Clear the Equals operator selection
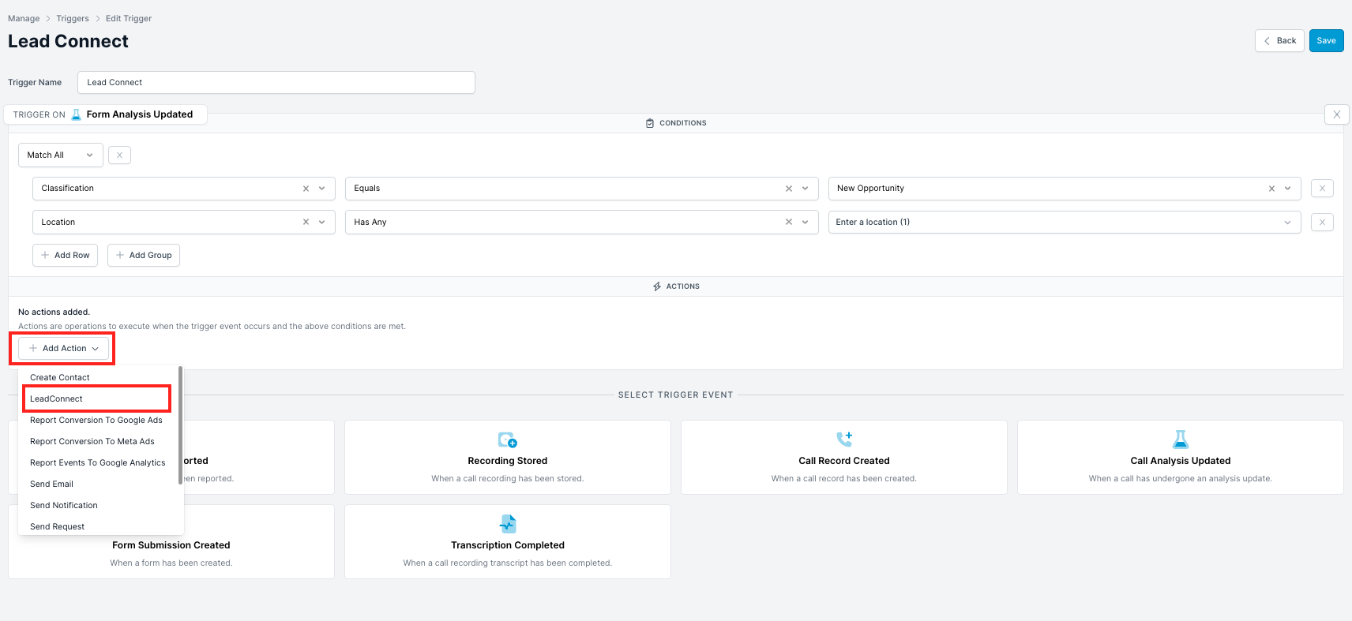This screenshot has width=1352, height=621. click(789, 189)
